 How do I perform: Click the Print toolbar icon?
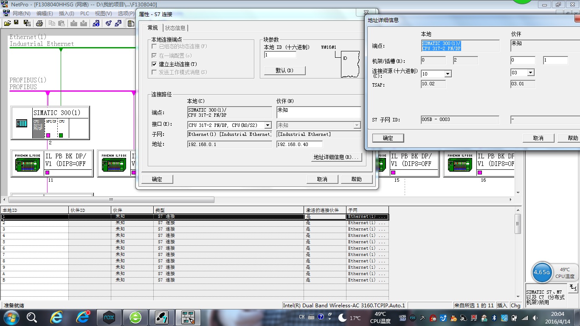39,23
